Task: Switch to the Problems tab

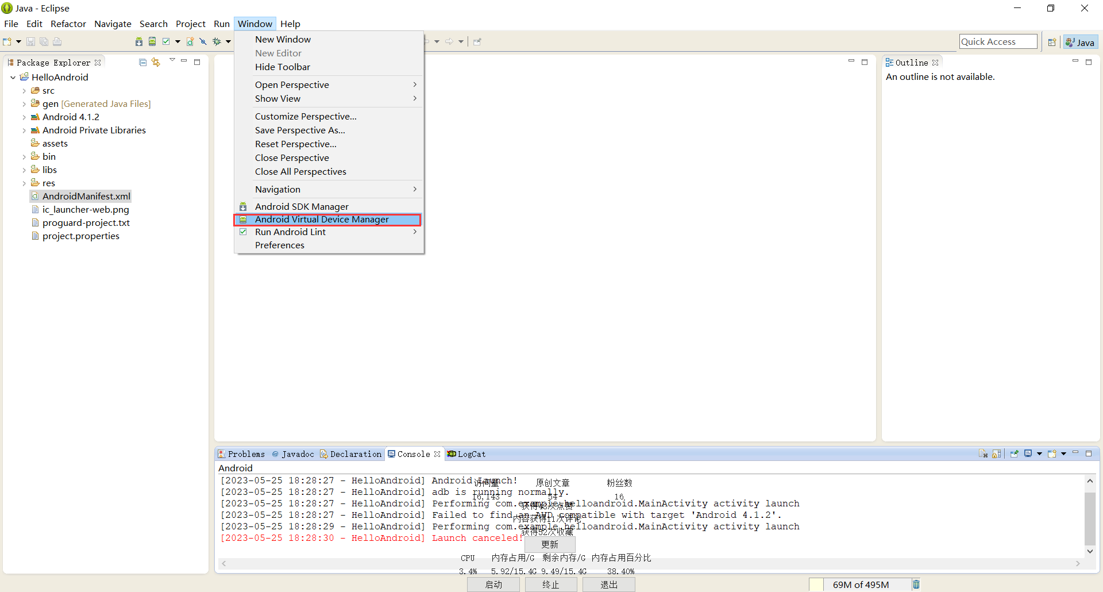Action: 241,453
